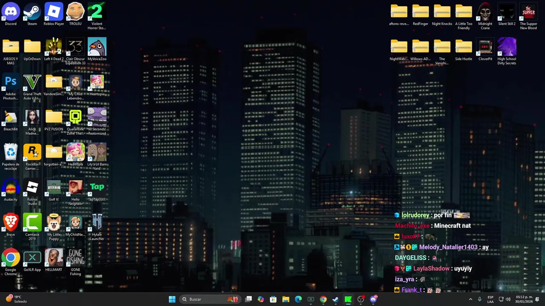Open A Little Too Friendly folder

click(464, 17)
